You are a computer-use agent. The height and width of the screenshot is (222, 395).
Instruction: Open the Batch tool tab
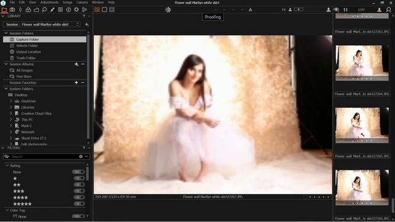pos(85,10)
